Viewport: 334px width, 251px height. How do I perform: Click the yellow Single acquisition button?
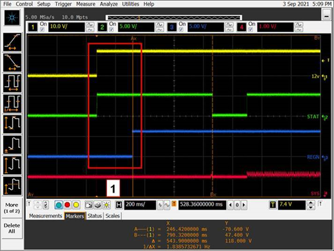coord(76,205)
